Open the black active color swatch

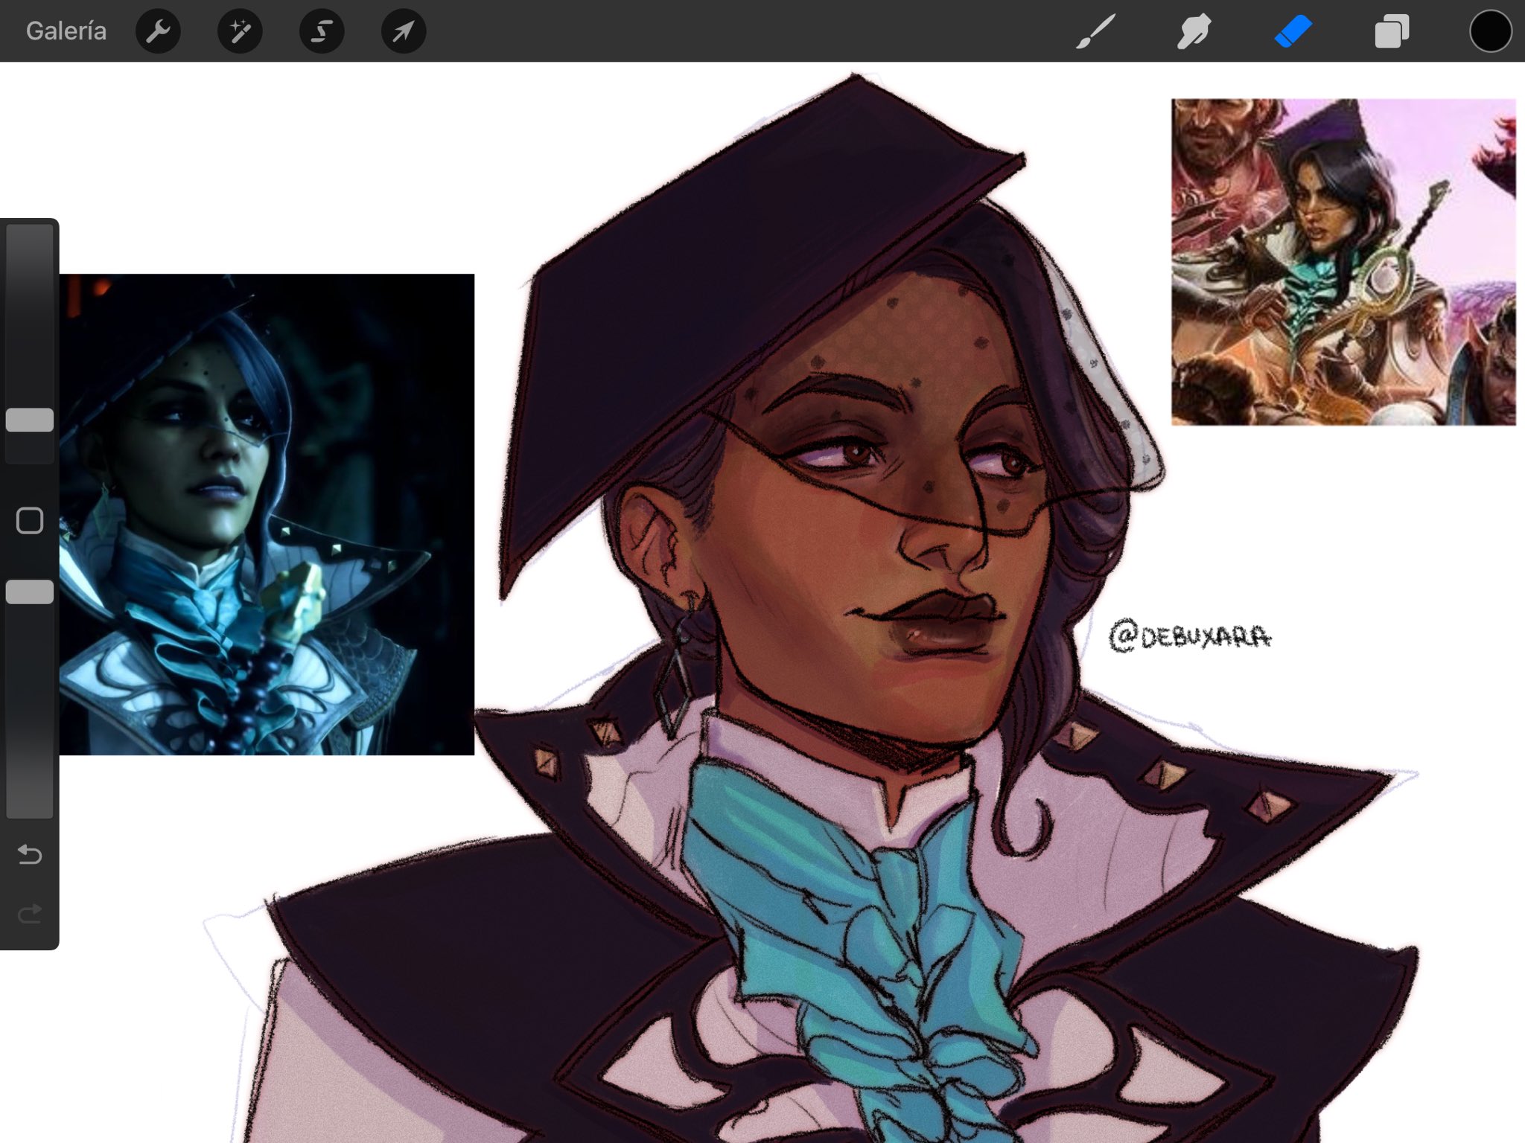[x=1490, y=31]
